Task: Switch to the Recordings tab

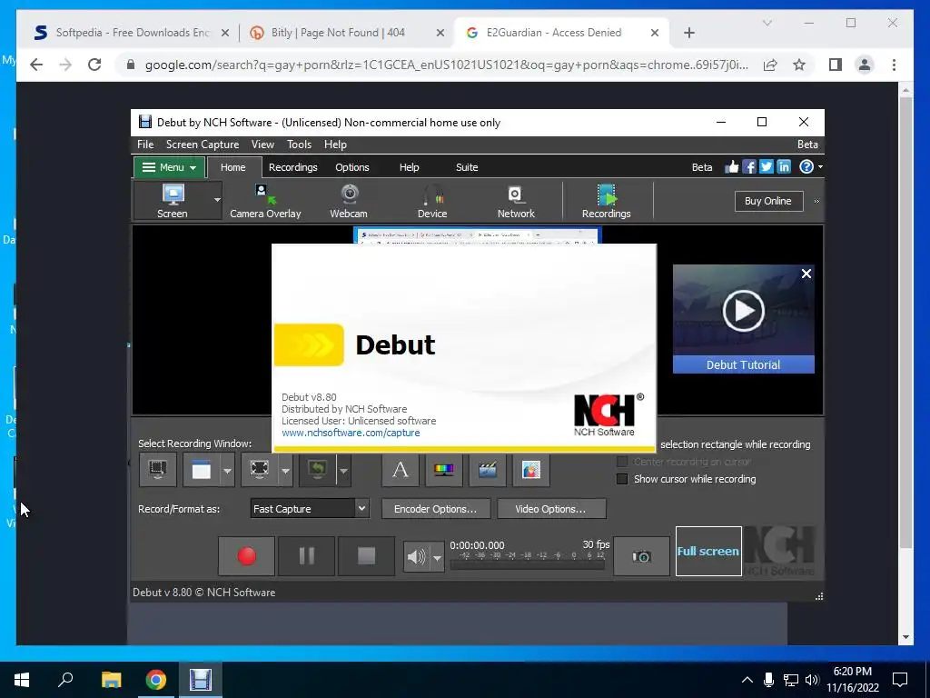Action: (x=293, y=167)
